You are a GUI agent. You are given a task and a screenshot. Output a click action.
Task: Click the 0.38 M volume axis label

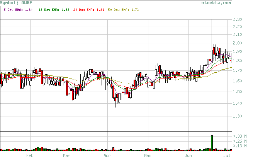[239, 137]
